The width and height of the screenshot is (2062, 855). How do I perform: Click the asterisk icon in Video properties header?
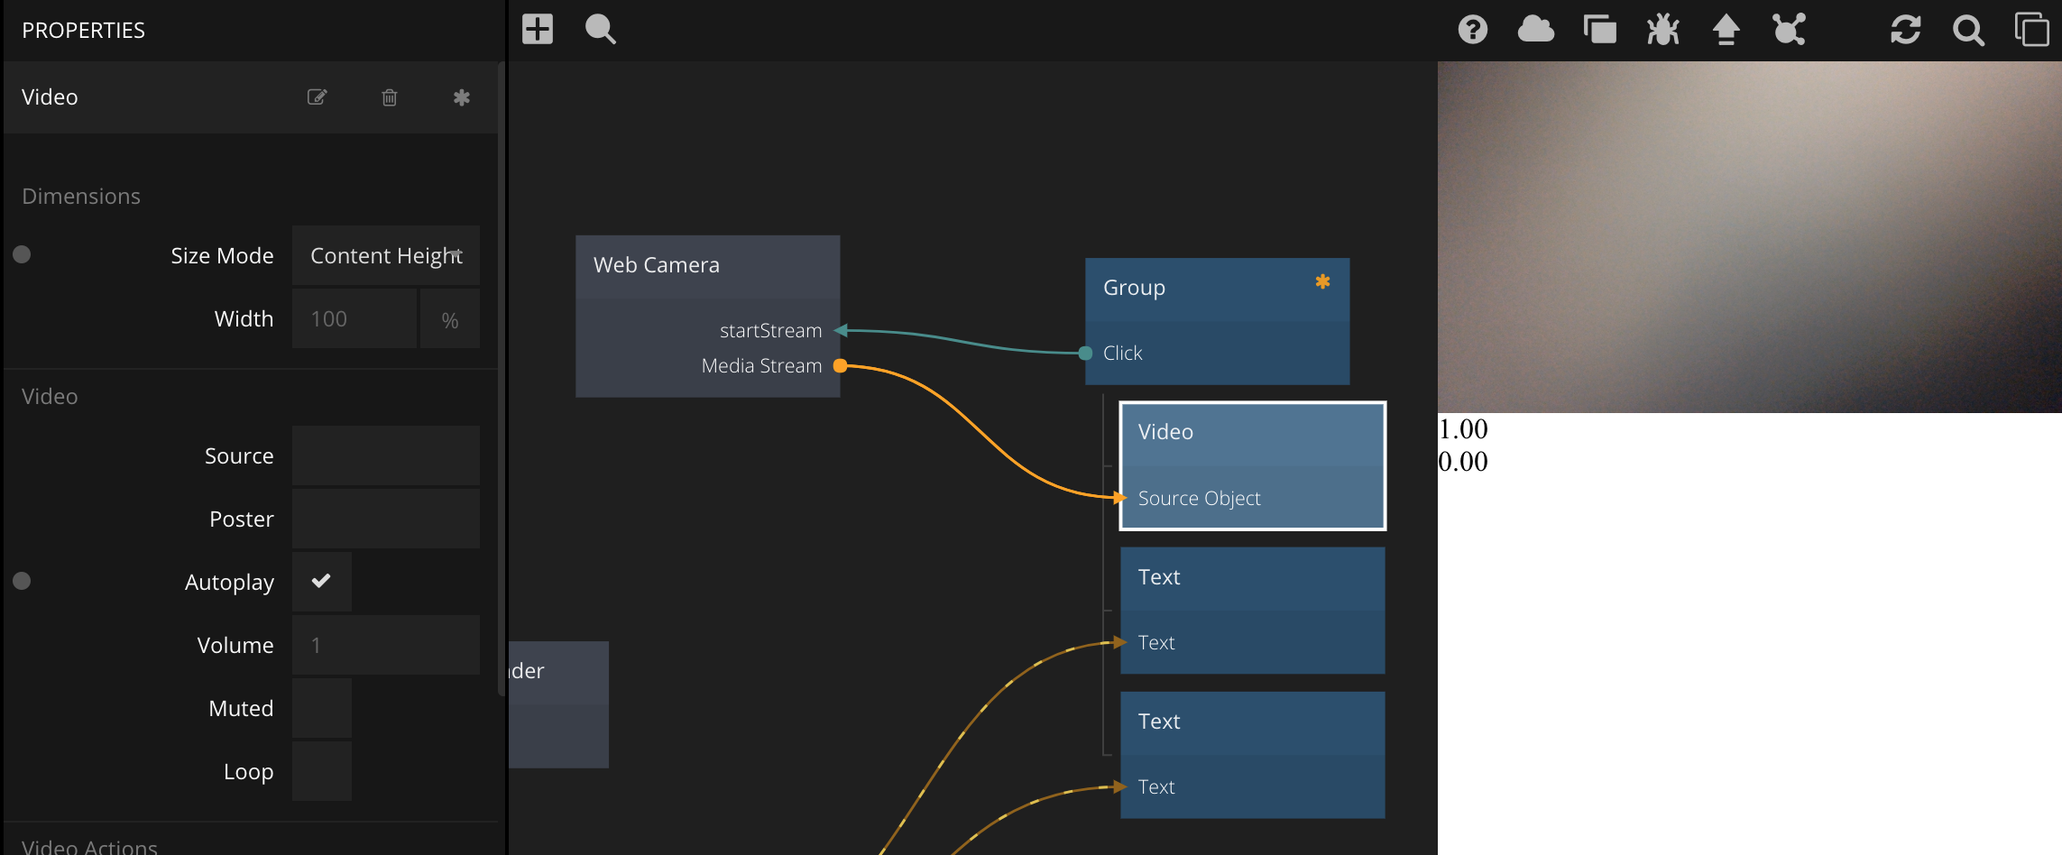click(462, 97)
